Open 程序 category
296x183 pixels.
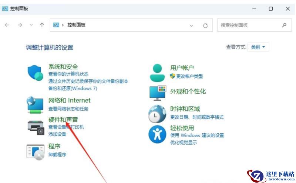click(x=54, y=146)
